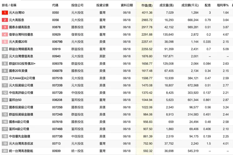Select the code 00919 cell
The width and height of the screenshot is (233, 155).
(x=56, y=49)
